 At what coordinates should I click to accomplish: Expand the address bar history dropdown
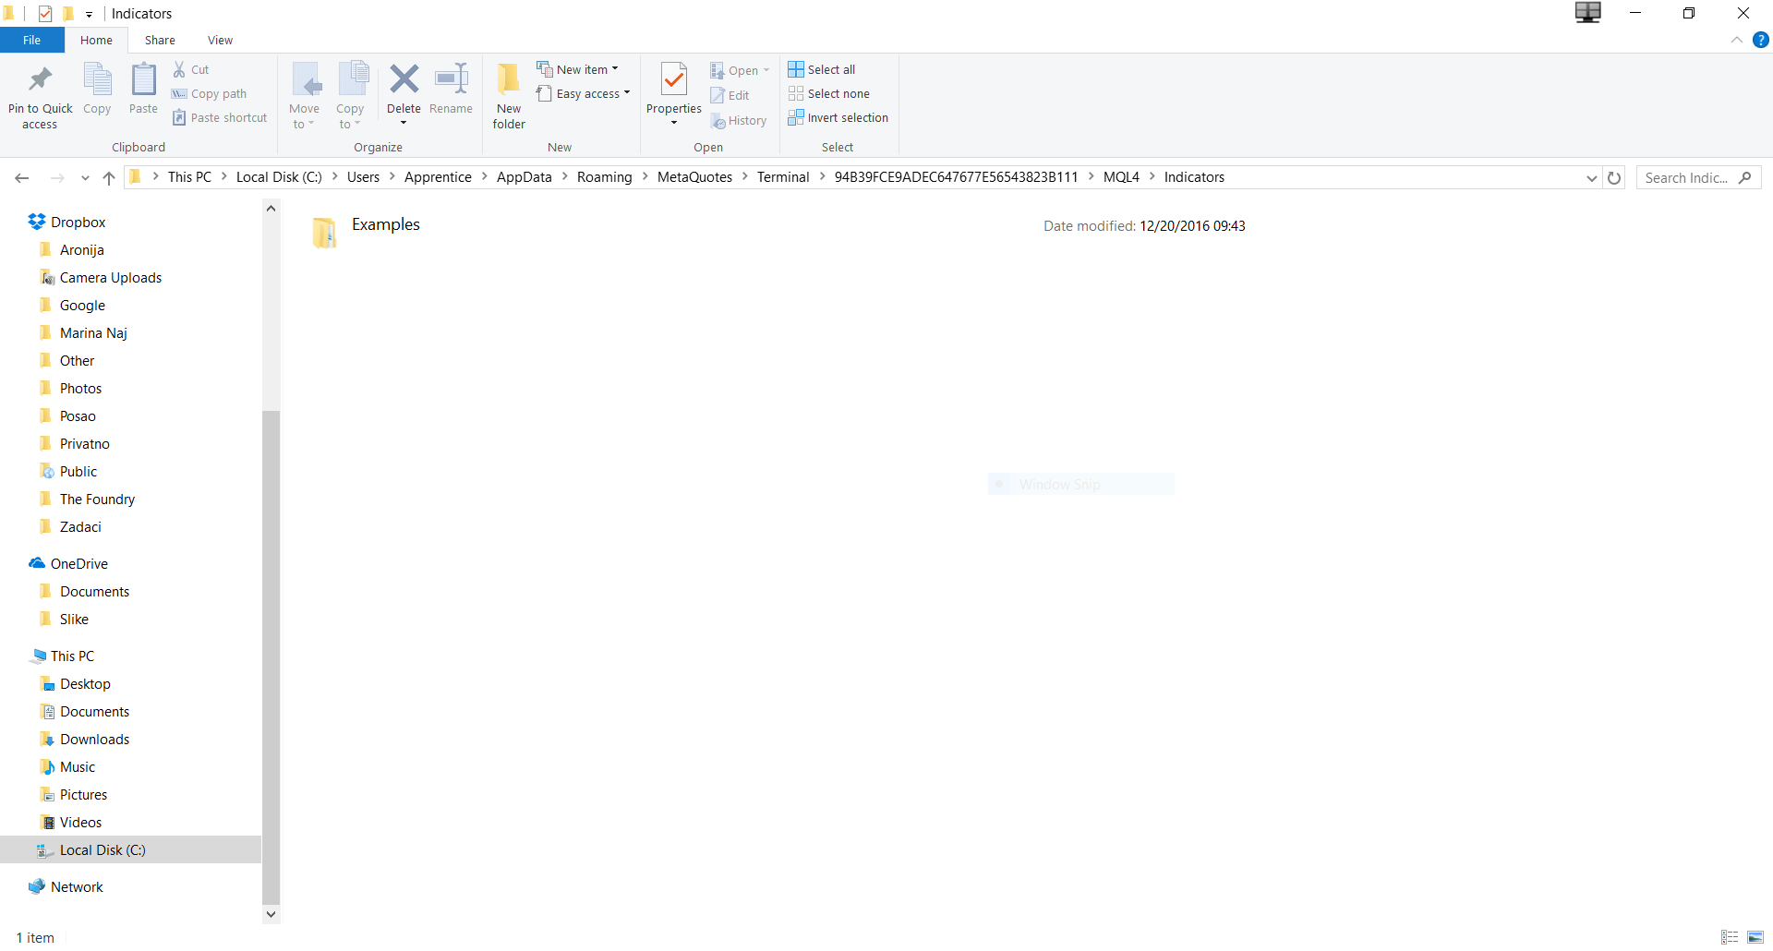tap(1592, 178)
